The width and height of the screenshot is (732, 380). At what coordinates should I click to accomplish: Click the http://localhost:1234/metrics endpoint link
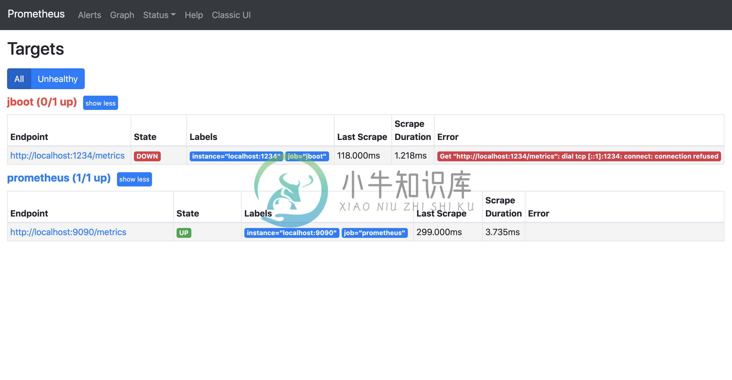[67, 156]
